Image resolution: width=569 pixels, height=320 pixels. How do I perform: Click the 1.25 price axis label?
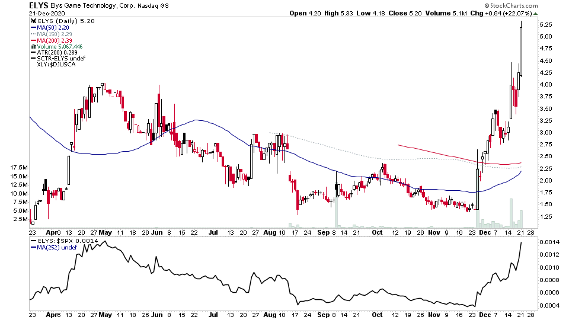click(x=546, y=217)
